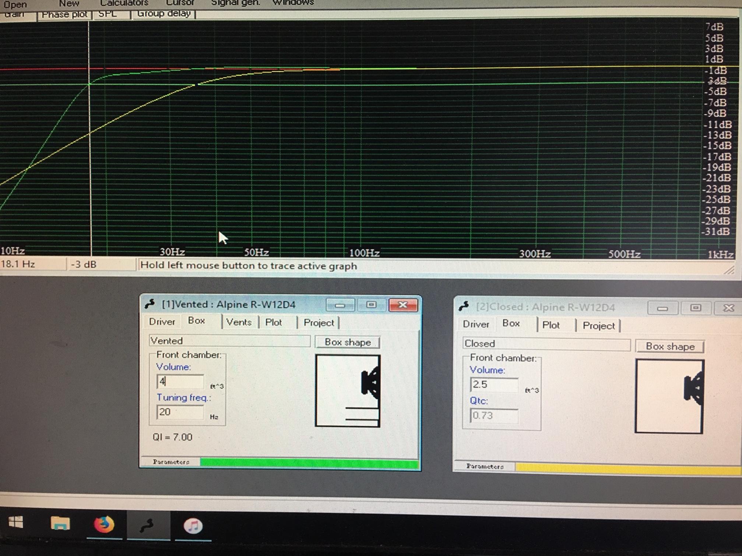Click the 7dB scale label
This screenshot has width=742, height=556.
[x=714, y=27]
